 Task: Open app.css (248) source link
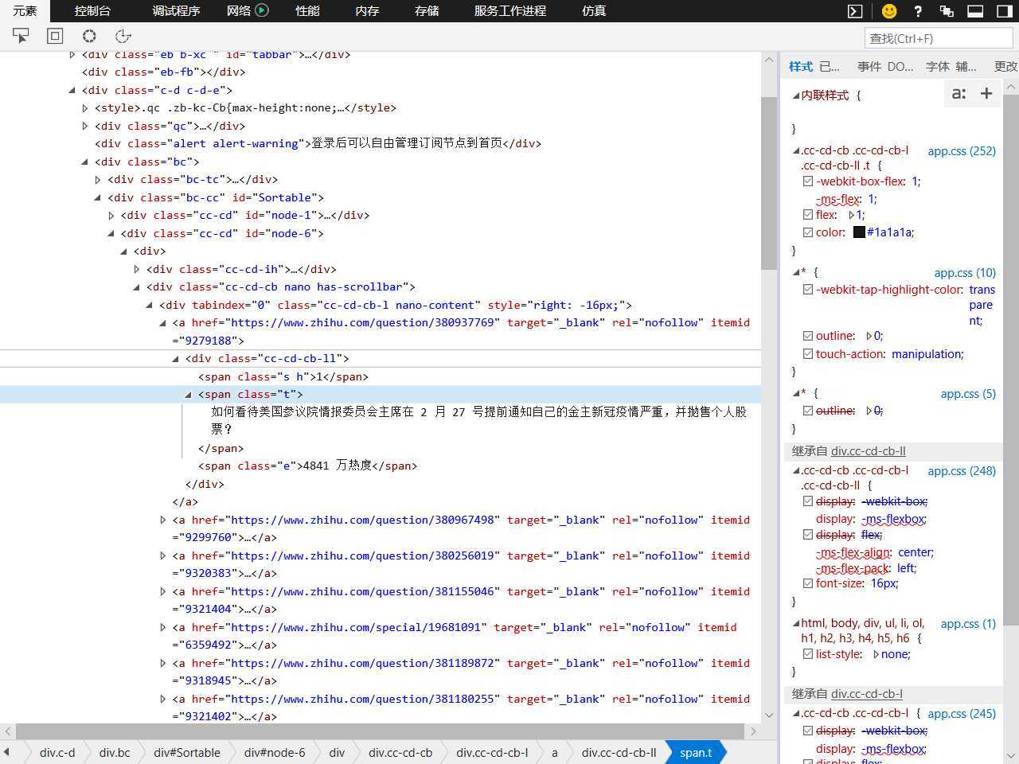(x=962, y=470)
